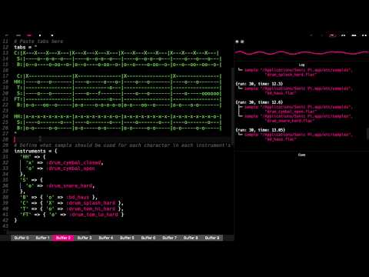Place cursor on 'tabs =' line 12
Image resolution: width=369 pixels, height=277 pixels.
[x=25, y=47]
